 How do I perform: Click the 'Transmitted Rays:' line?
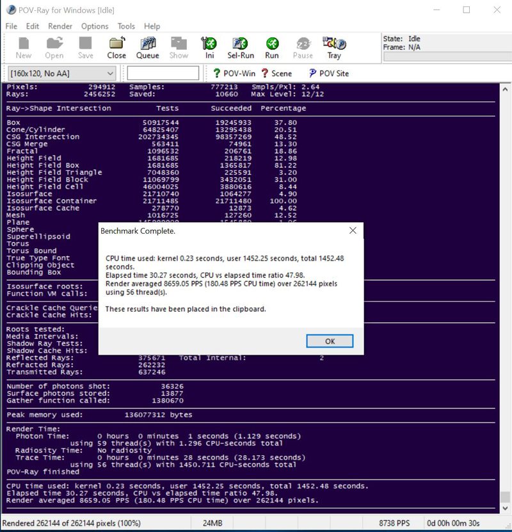86,372
